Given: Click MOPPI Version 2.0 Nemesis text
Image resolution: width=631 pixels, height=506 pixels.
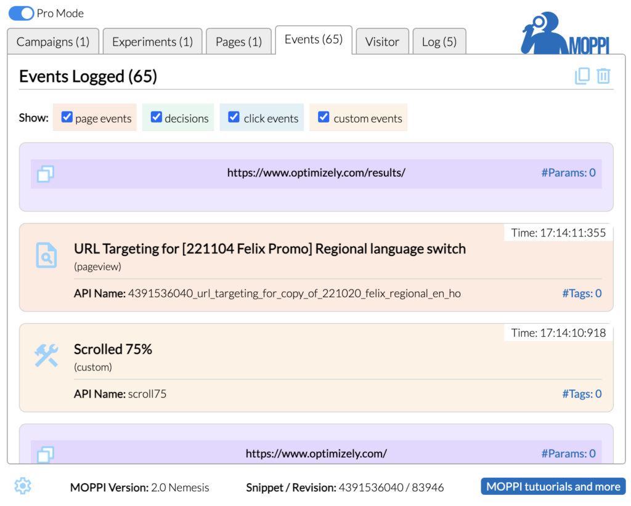Looking at the screenshot, I should coord(140,488).
